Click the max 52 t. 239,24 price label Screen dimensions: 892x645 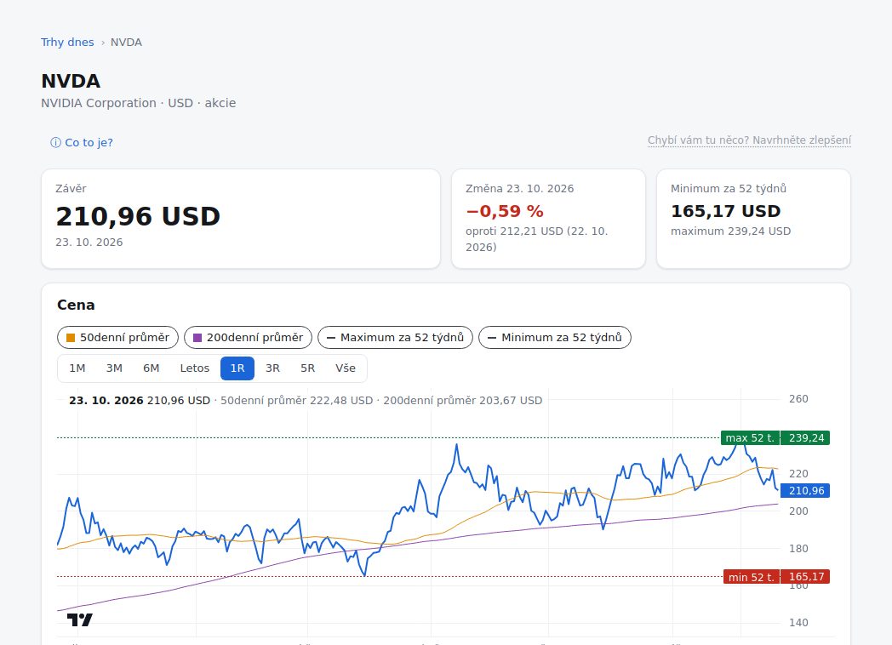(x=775, y=438)
